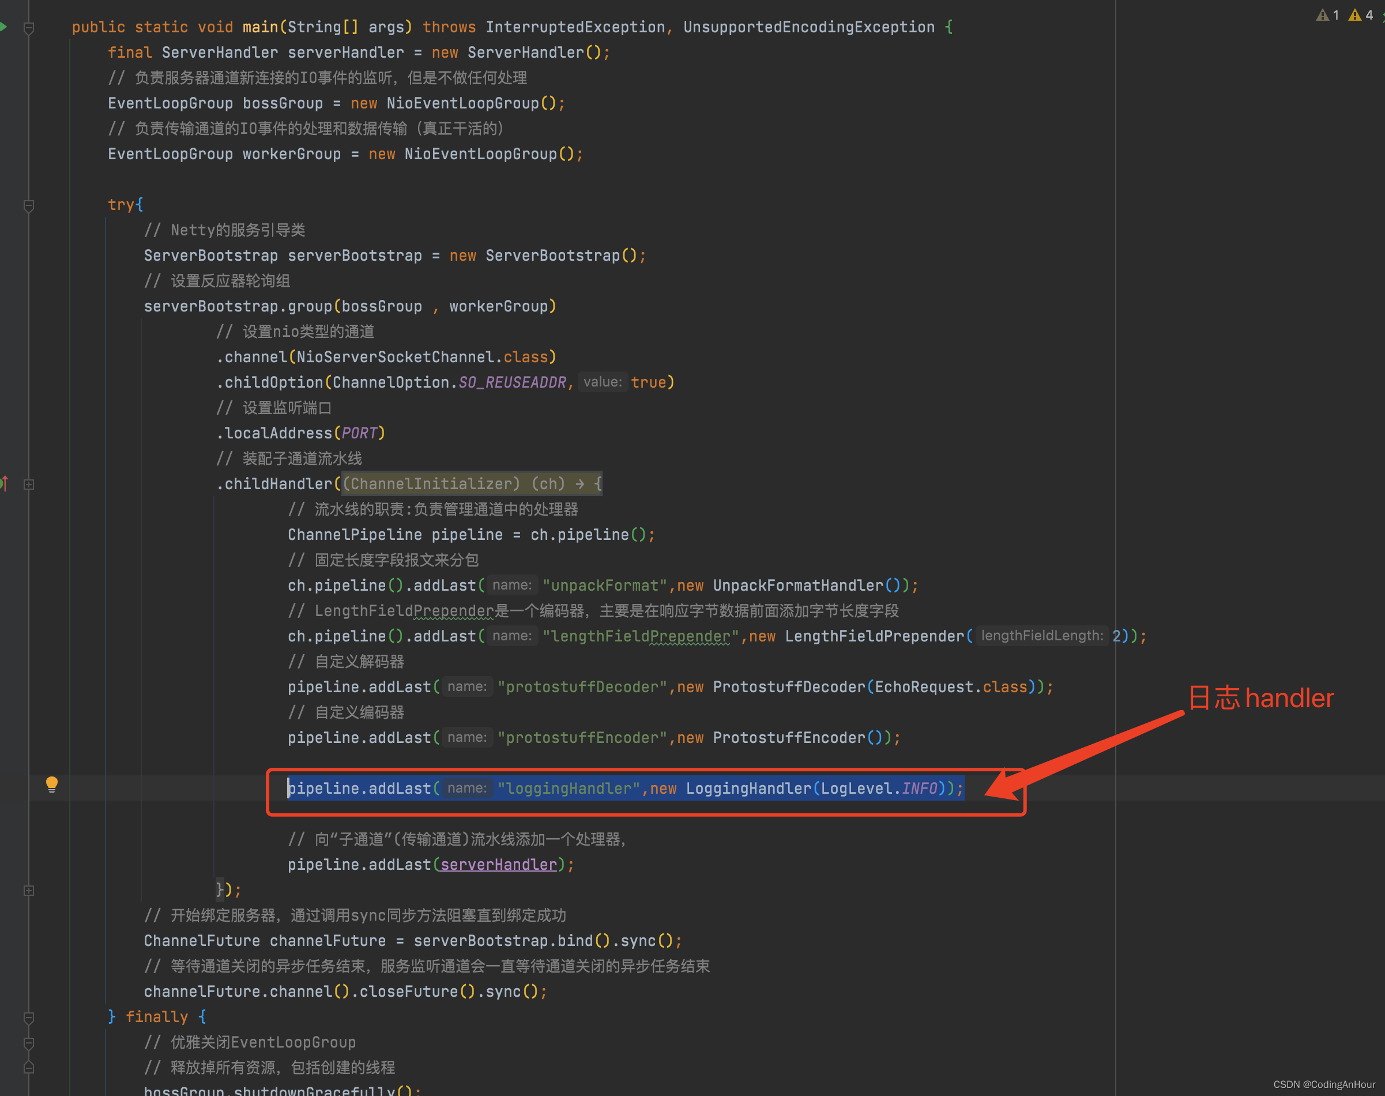Click the folded (ChannelInitializer) (ch) -> { lambda
The image size is (1385, 1096).
click(x=472, y=484)
